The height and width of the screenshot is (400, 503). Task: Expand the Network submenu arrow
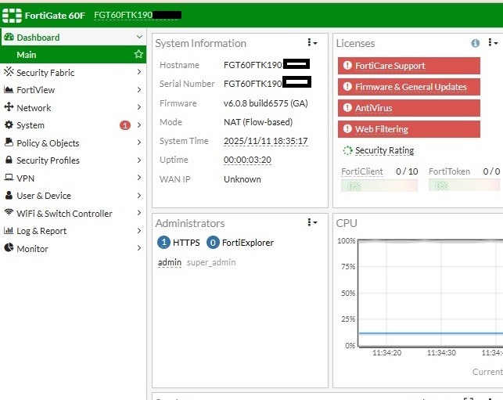(139, 107)
